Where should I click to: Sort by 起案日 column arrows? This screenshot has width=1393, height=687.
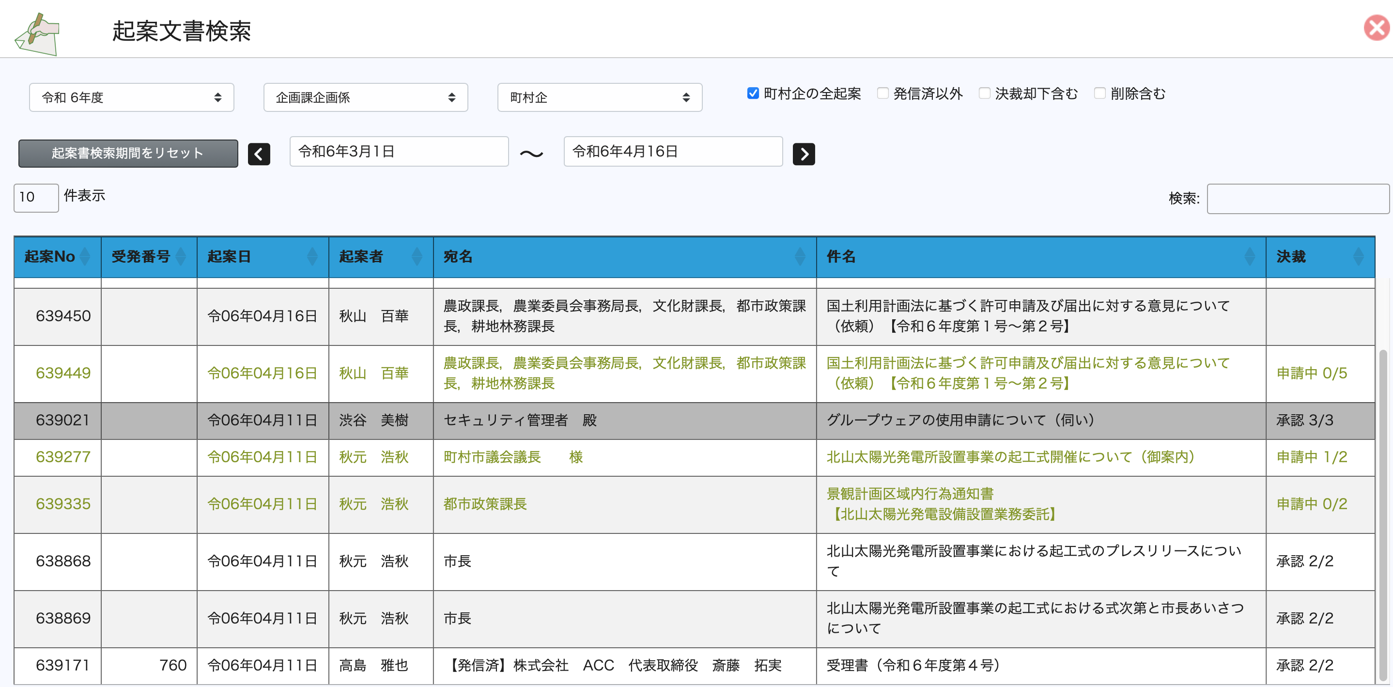[312, 256]
